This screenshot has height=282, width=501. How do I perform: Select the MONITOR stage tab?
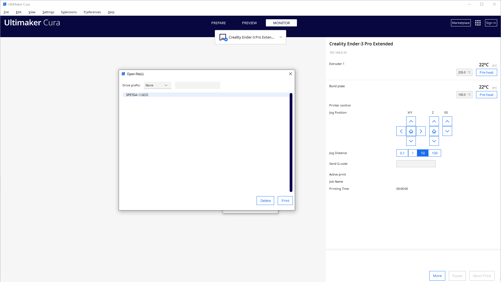pyautogui.click(x=281, y=23)
